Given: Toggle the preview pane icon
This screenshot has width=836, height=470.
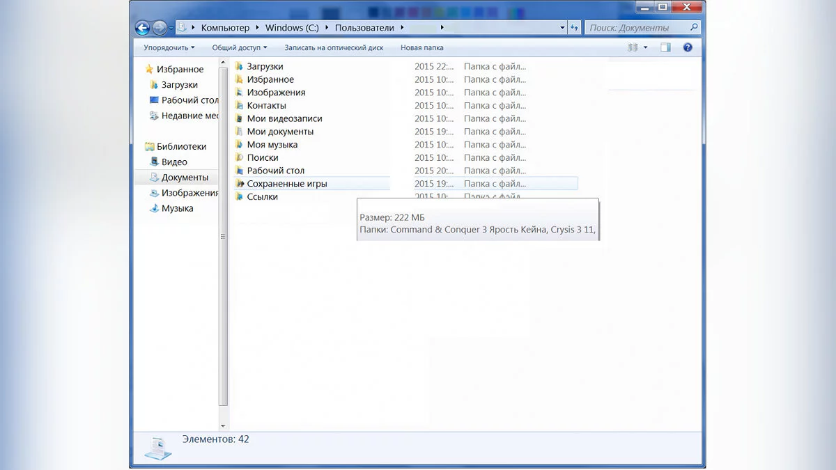Looking at the screenshot, I should click(665, 47).
